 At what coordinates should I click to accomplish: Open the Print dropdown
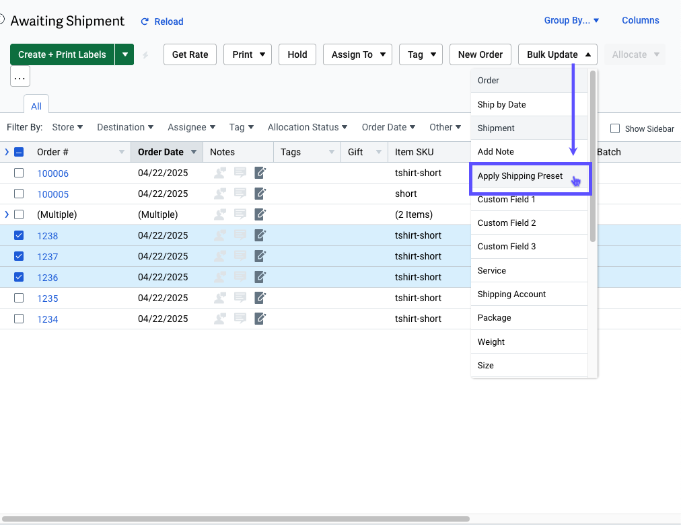pos(248,54)
